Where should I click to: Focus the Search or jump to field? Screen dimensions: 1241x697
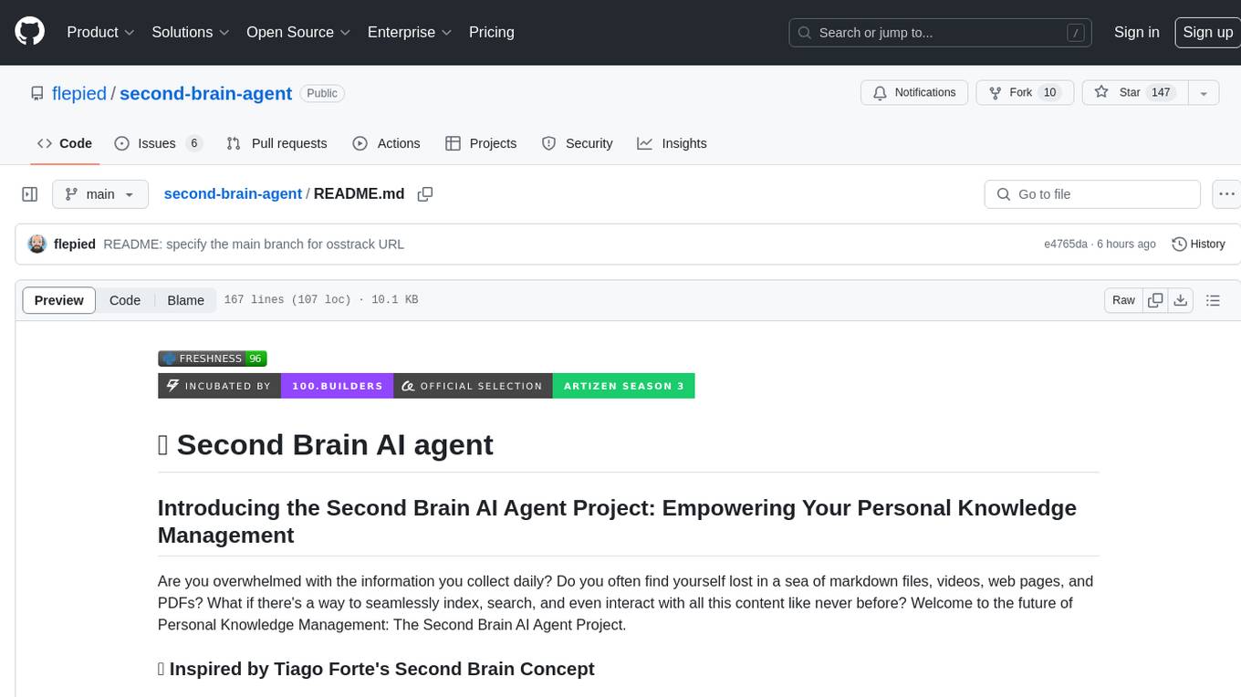point(942,32)
